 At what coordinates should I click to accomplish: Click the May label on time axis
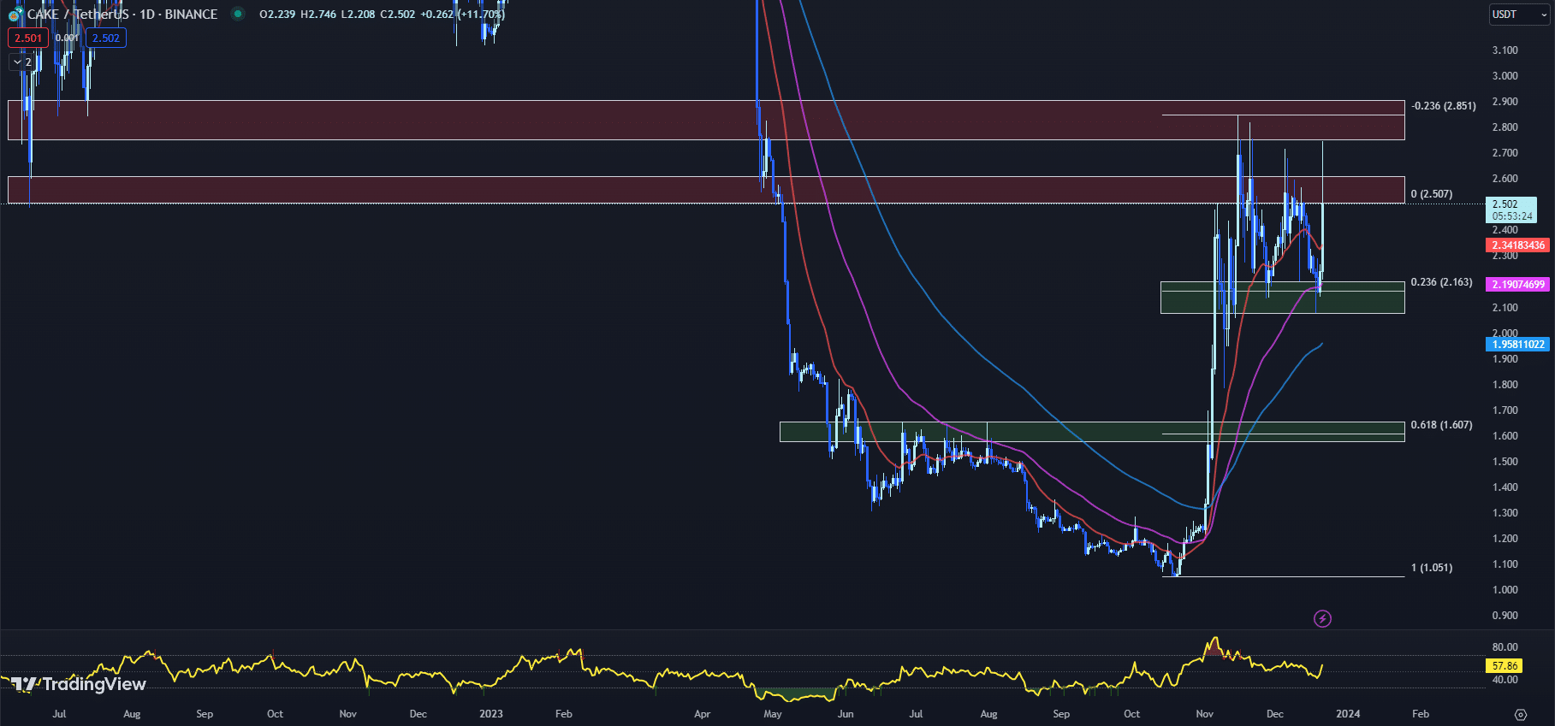click(x=773, y=714)
